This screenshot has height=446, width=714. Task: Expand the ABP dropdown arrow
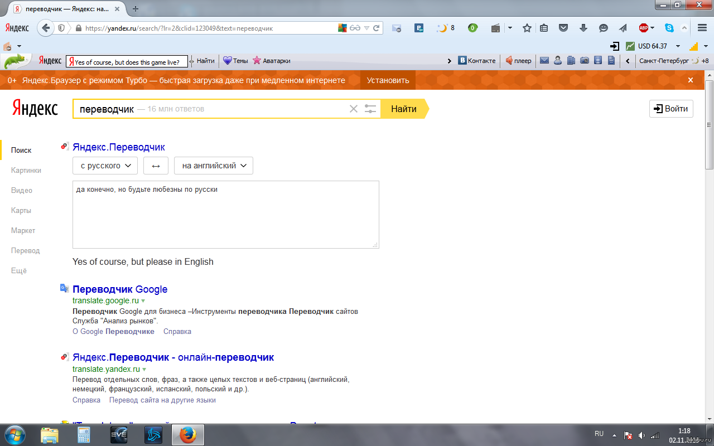tap(652, 28)
